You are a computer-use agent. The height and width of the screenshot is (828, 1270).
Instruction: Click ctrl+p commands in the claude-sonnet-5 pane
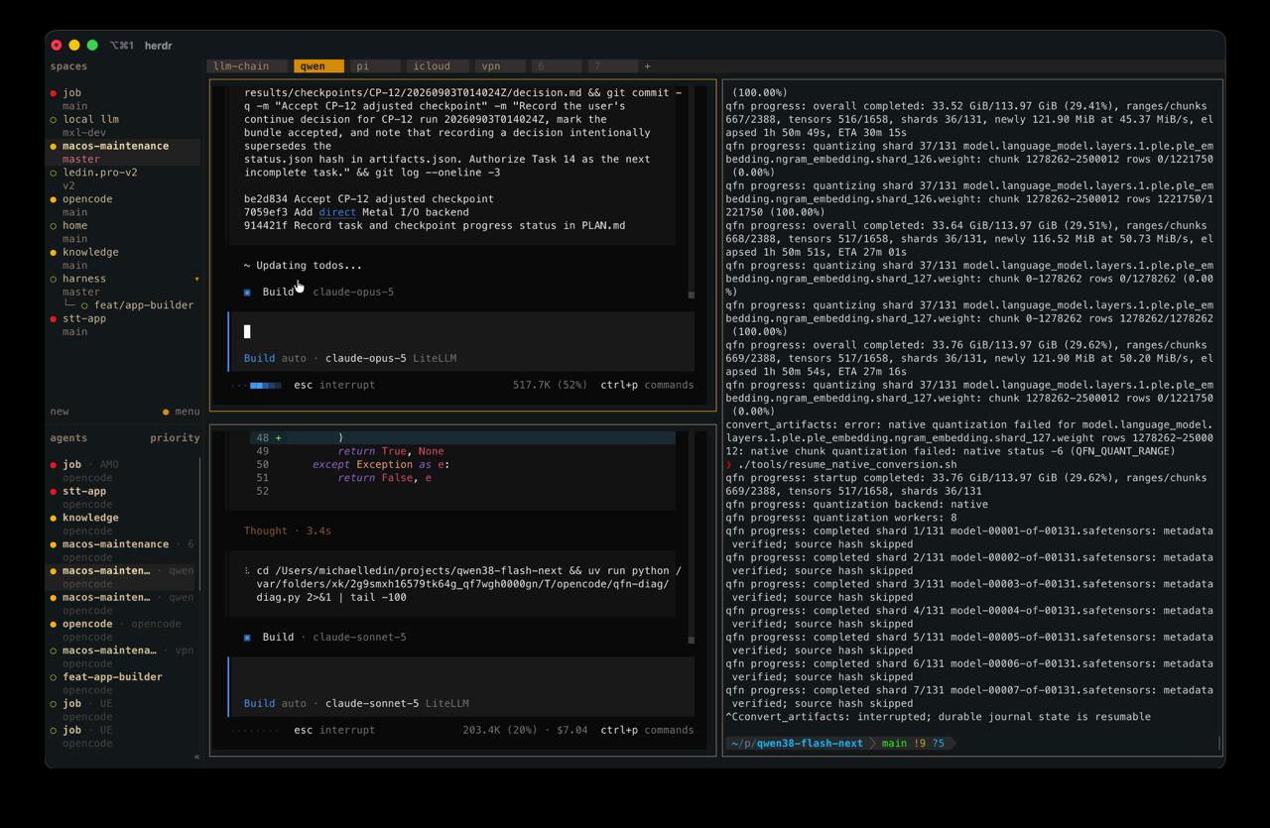647,730
